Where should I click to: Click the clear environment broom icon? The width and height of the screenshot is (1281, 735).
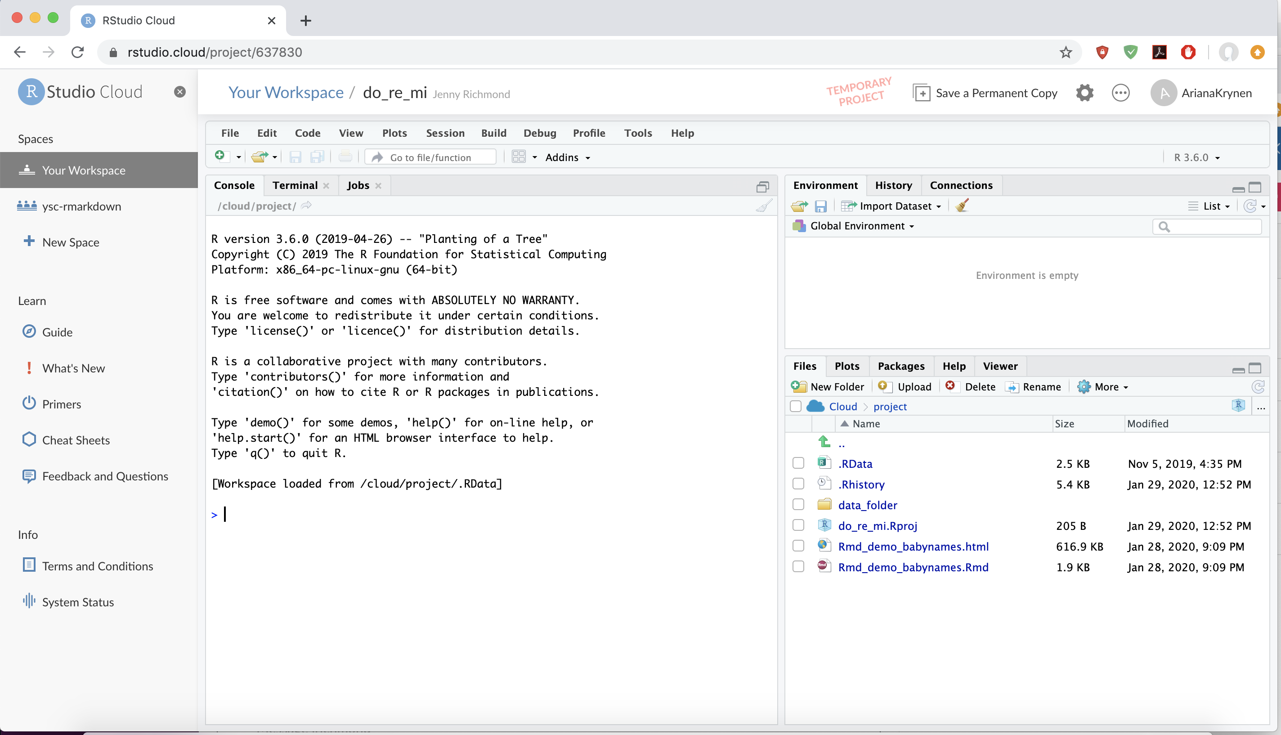coord(962,206)
